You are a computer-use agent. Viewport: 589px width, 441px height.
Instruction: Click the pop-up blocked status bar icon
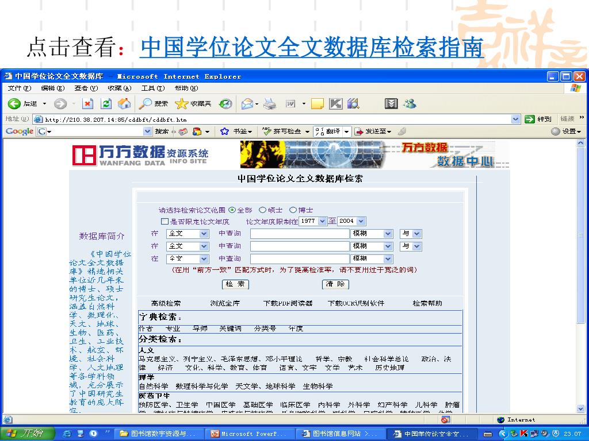point(446,420)
